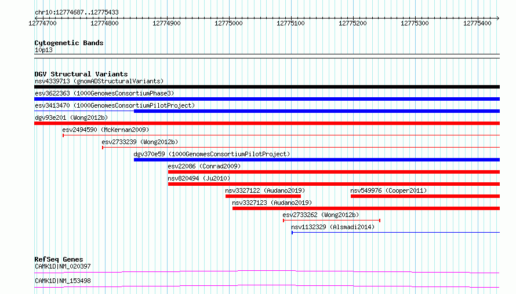Click the red bracketed line of esv2733262
The image size is (516, 294).
pos(332,220)
